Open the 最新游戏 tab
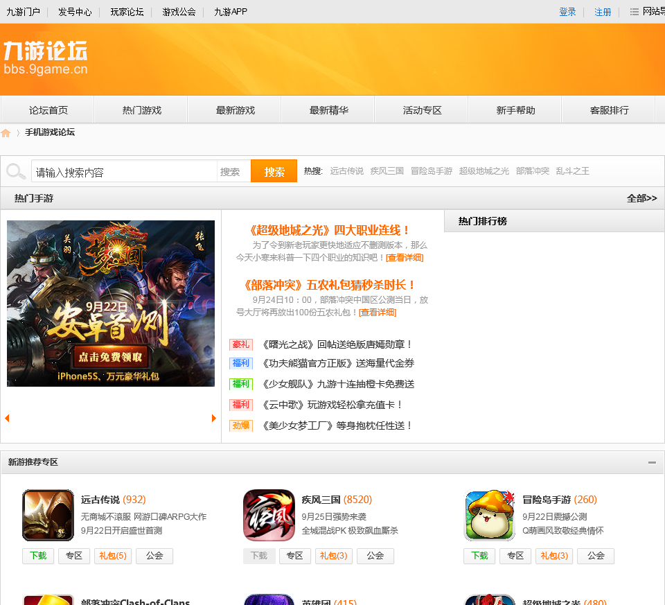The height and width of the screenshot is (605, 665). (235, 110)
